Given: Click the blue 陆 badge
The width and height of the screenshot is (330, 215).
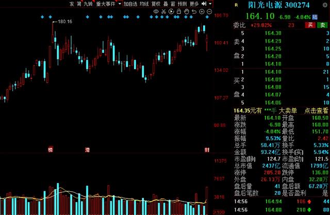Looking at the screenshot, I should pyautogui.click(x=315, y=17).
